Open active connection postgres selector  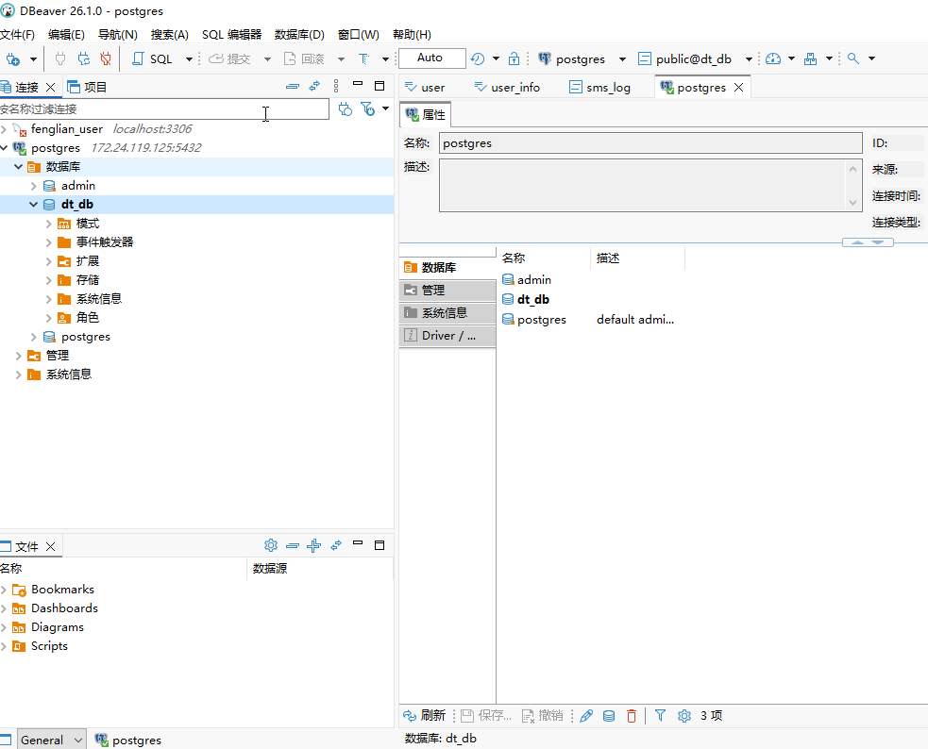[x=582, y=59]
